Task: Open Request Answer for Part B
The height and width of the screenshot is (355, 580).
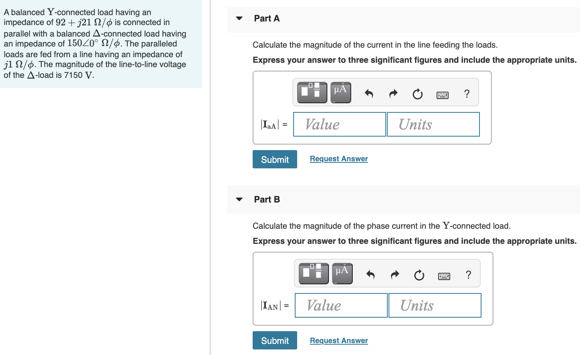Action: point(338,340)
